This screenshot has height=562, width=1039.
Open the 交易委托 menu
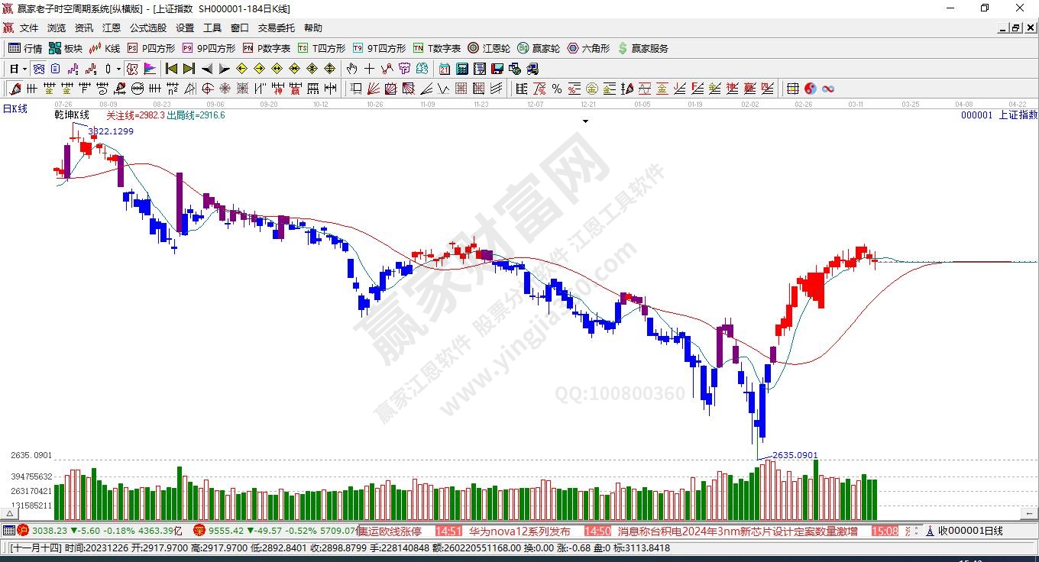coord(276,28)
